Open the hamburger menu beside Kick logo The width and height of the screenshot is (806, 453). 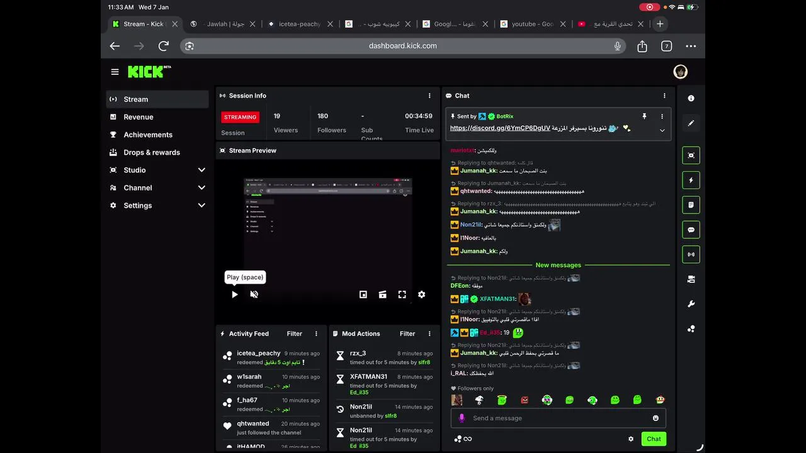click(115, 72)
